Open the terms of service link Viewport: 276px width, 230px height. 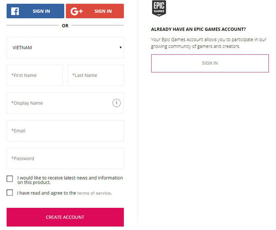pyautogui.click(x=94, y=193)
